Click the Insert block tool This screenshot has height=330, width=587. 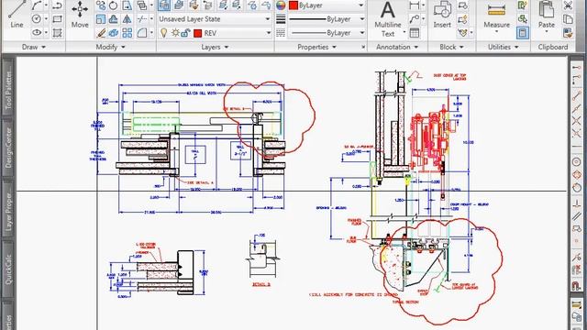click(442, 15)
